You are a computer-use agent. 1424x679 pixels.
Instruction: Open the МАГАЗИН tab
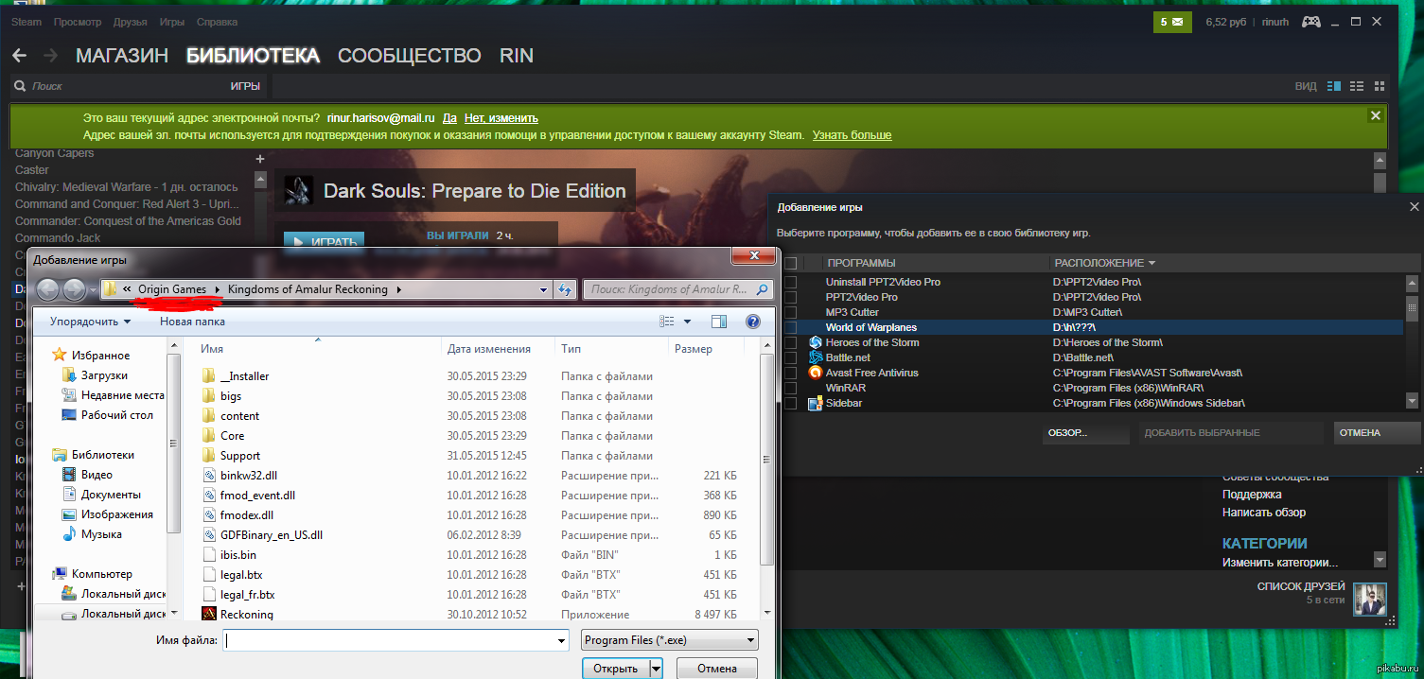point(122,56)
